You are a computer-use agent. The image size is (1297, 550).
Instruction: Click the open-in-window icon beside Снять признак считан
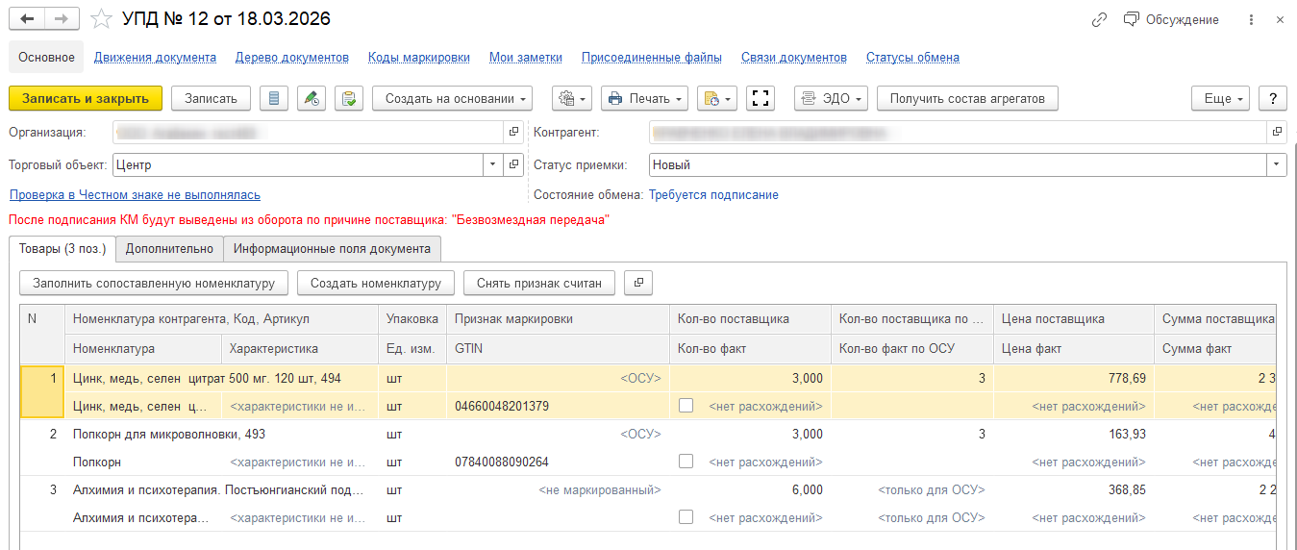tap(638, 283)
